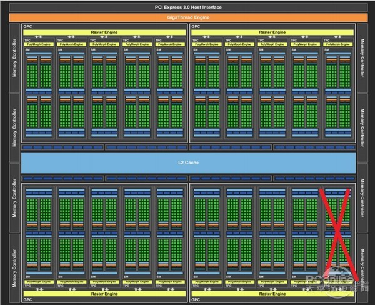This screenshot has height=305, width=375.
Task: Click the last PolyMorph Engine in upper-right GPC
Action: click(339, 45)
